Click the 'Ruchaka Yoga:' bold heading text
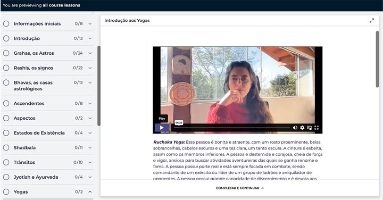This screenshot has height=200, width=383. click(169, 142)
